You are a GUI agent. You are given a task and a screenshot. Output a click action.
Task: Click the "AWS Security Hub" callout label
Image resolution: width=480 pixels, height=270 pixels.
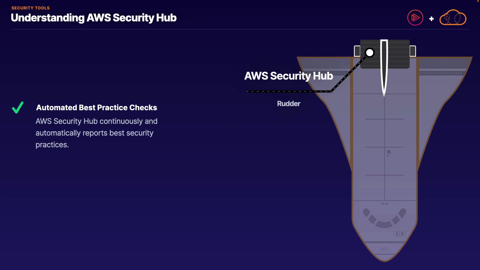[x=288, y=76]
